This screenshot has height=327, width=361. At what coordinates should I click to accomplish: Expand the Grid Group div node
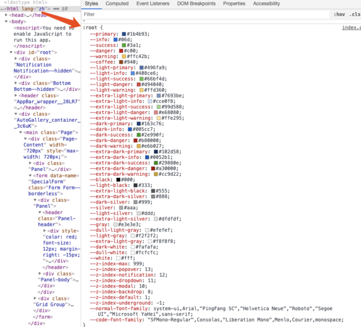point(35,298)
